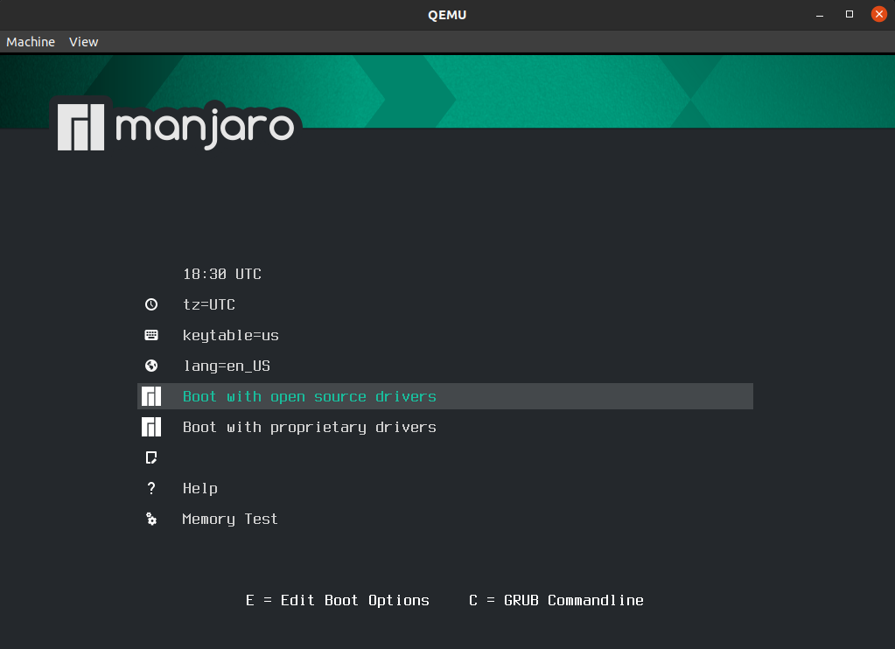Select the keytable=us option
Image resolution: width=895 pixels, height=649 pixels.
(231, 335)
